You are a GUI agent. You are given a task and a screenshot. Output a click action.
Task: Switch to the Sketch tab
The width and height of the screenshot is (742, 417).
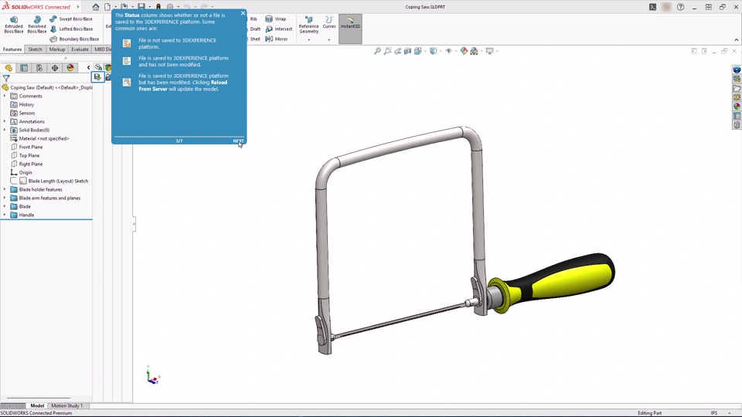35,49
